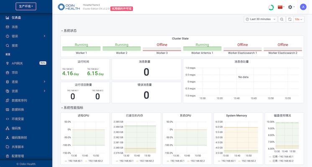The image size is (312, 167).
Task: Open the Last 30 minutes time picker
Action: [x=261, y=19]
